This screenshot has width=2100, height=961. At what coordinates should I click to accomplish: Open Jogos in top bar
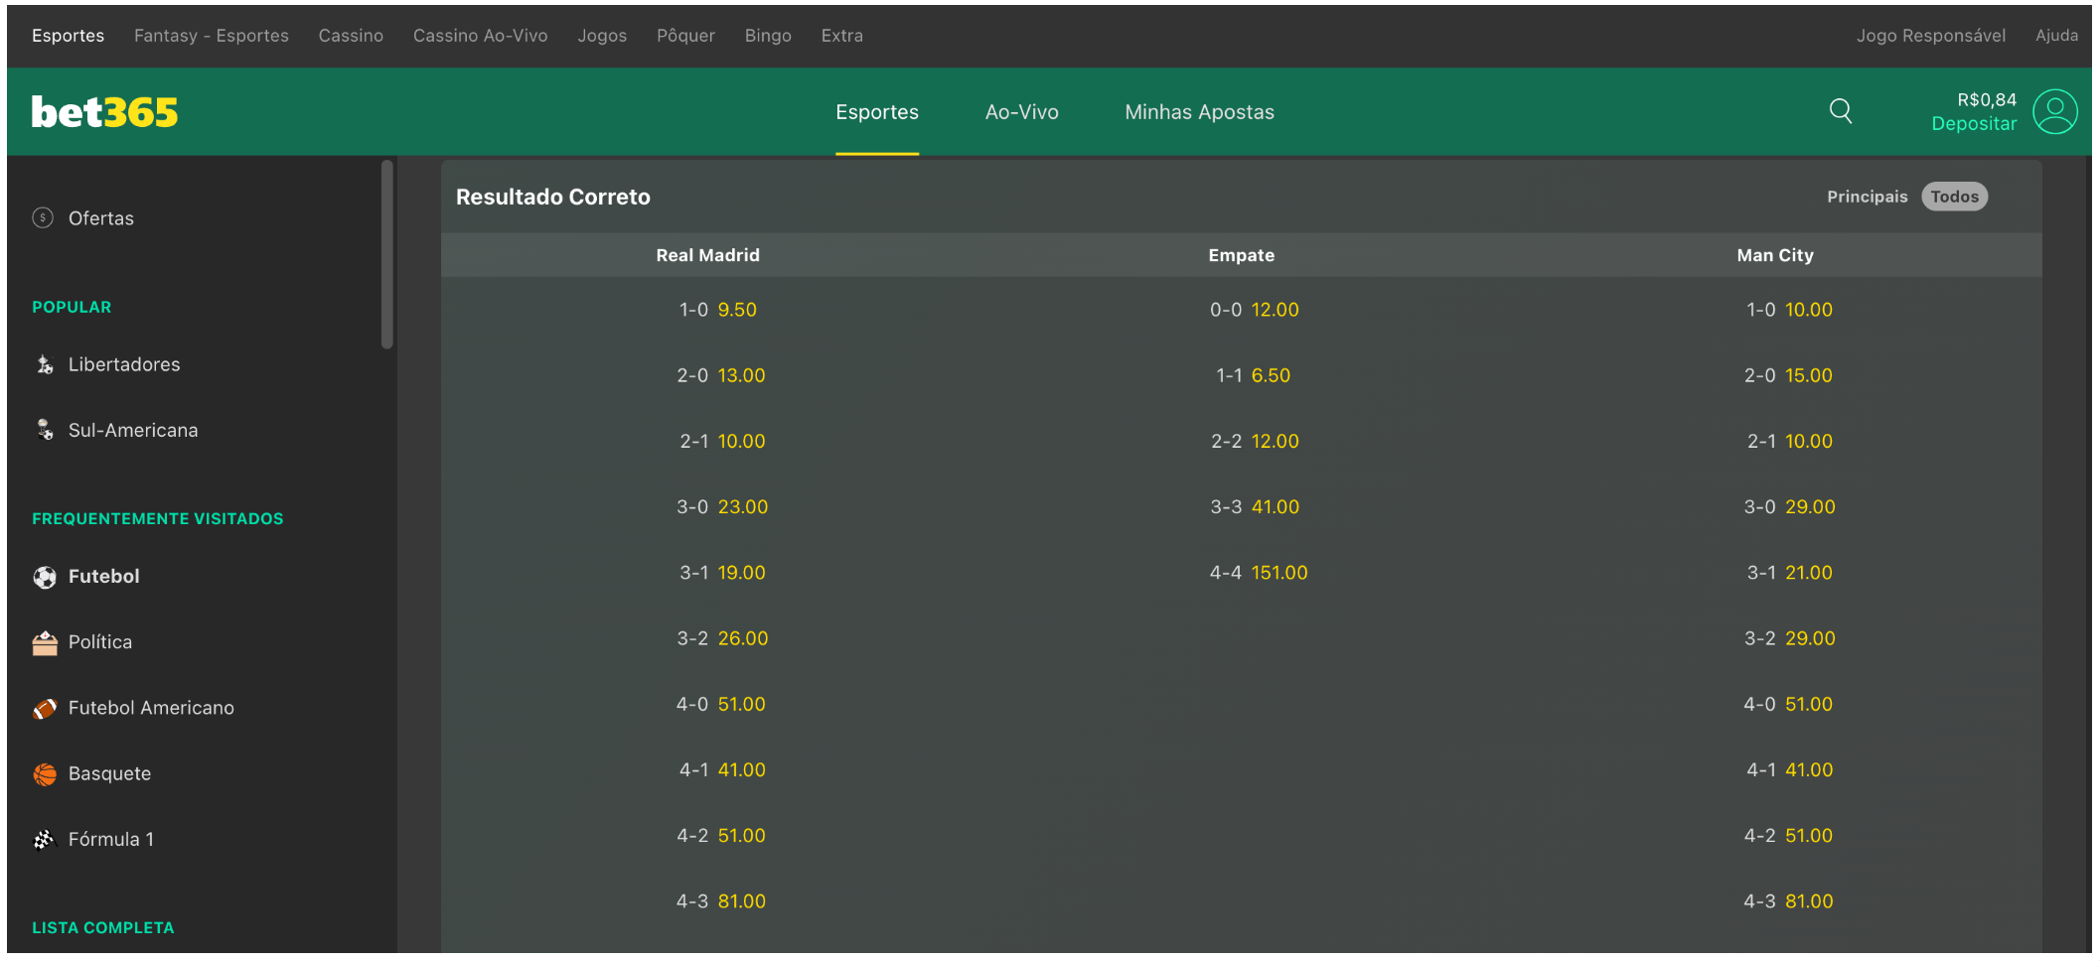click(602, 36)
